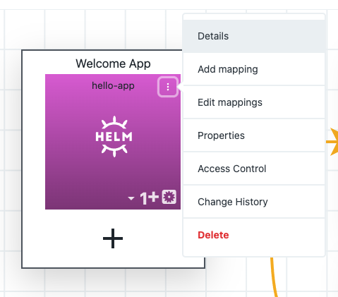338x297 pixels.
Task: Click the Helm logo on hello-app tile
Action: (114, 137)
